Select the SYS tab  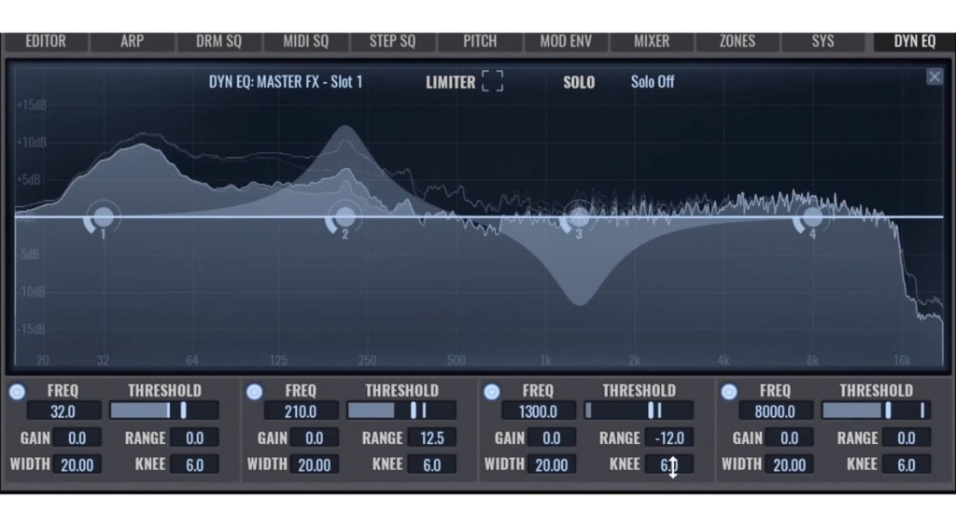822,41
